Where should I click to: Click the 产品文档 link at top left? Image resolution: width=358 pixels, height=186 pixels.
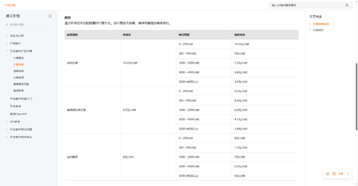(x=10, y=5)
